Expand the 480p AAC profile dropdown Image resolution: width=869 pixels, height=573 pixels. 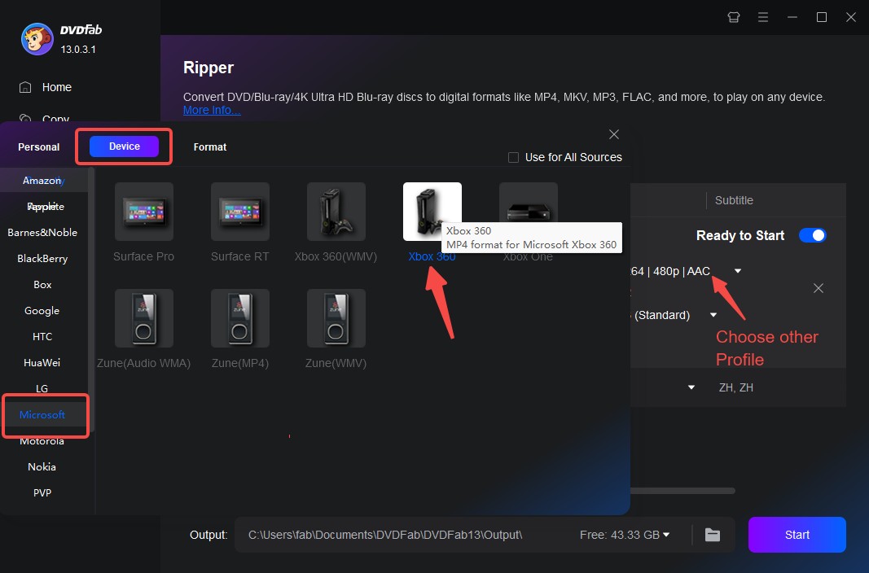738,271
